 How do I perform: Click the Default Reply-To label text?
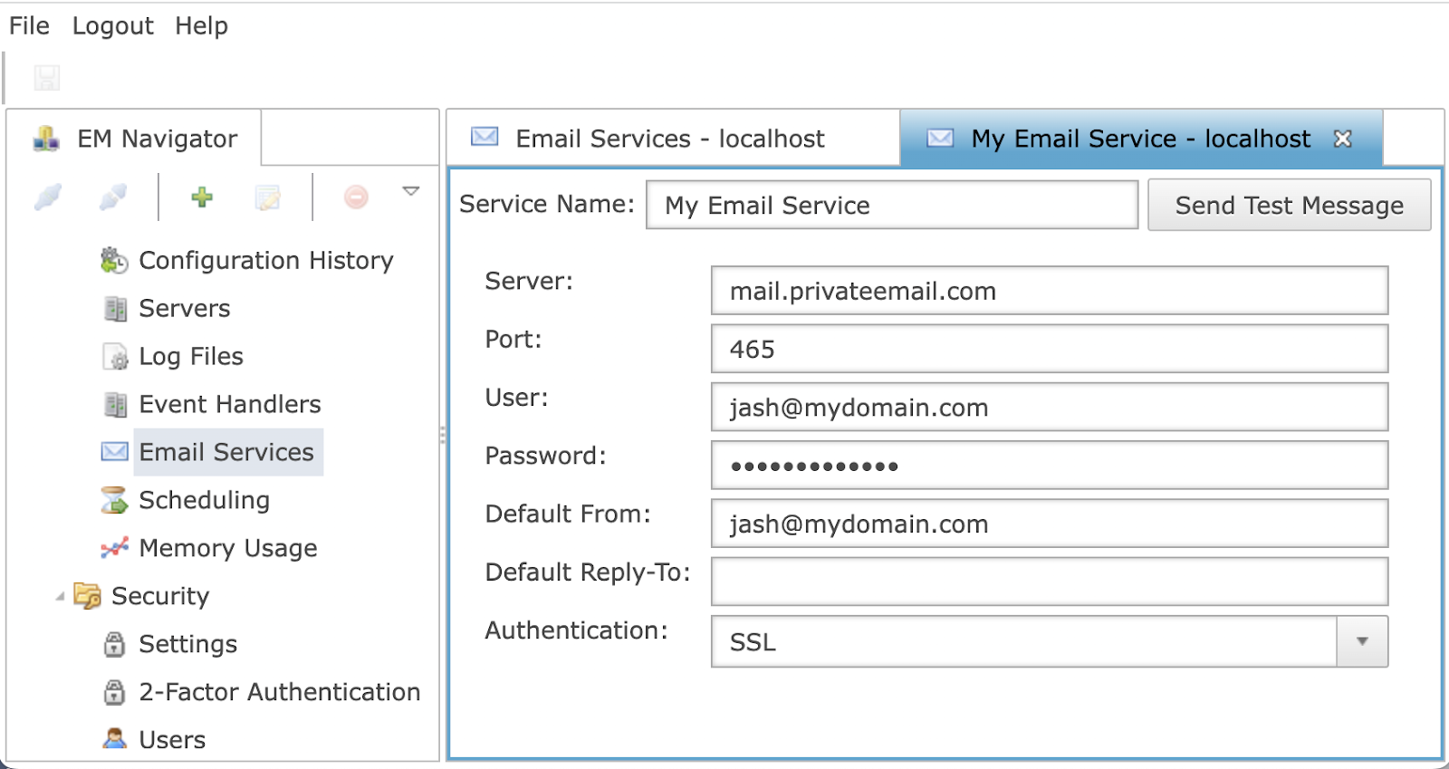[x=588, y=572]
